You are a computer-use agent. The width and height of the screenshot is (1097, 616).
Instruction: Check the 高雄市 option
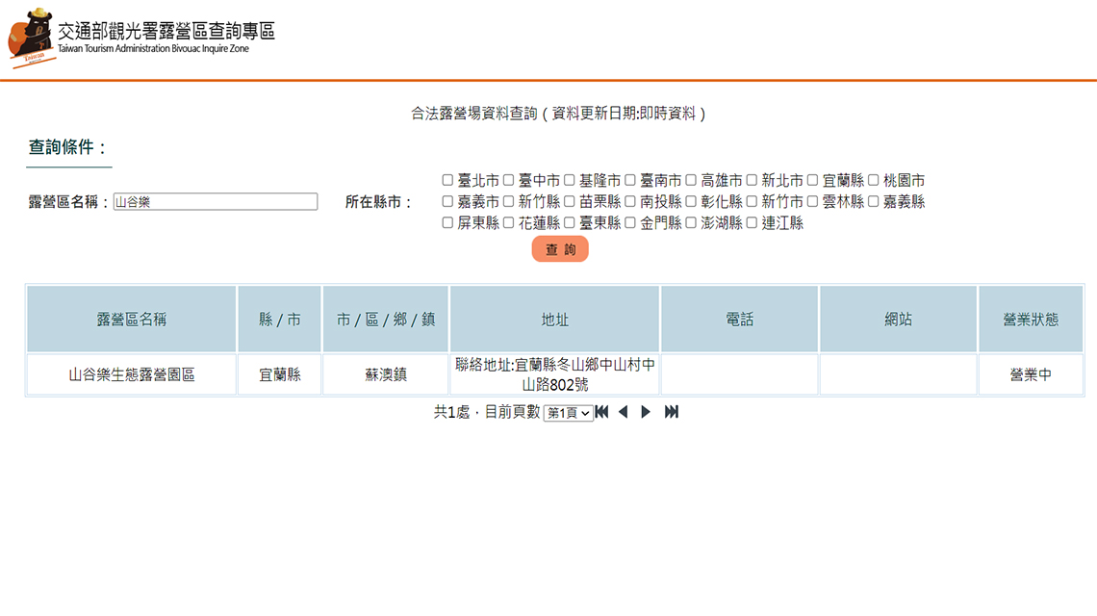[x=691, y=180]
